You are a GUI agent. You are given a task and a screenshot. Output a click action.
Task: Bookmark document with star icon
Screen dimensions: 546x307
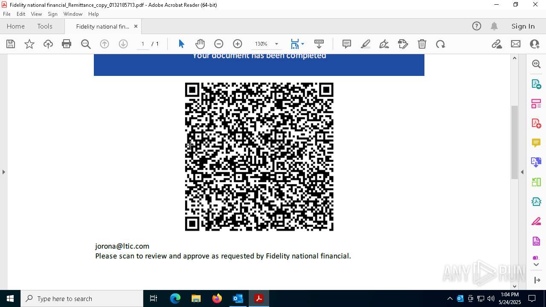click(29, 44)
